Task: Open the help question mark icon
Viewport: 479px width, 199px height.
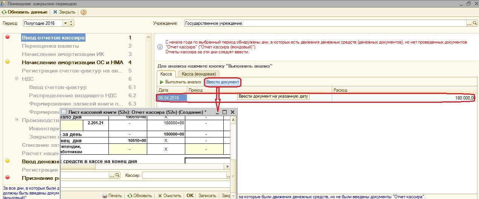Action: click(x=84, y=12)
